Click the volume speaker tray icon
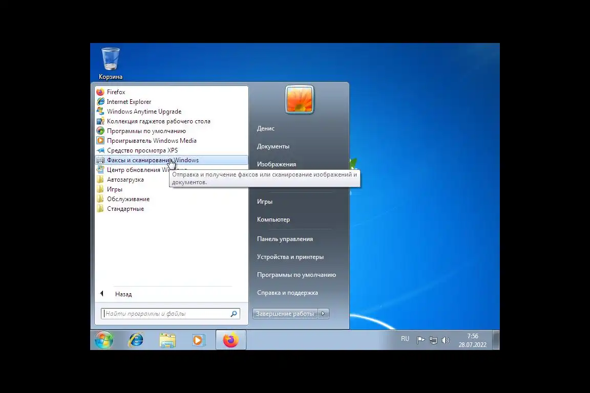590x393 pixels. tap(446, 340)
